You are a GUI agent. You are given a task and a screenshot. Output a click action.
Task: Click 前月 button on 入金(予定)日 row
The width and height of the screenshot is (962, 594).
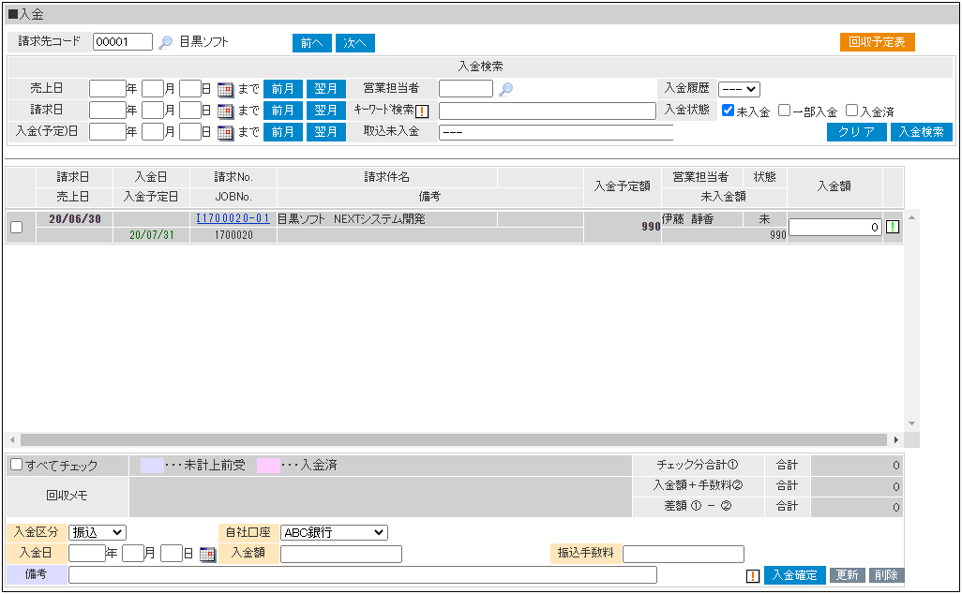(x=283, y=132)
